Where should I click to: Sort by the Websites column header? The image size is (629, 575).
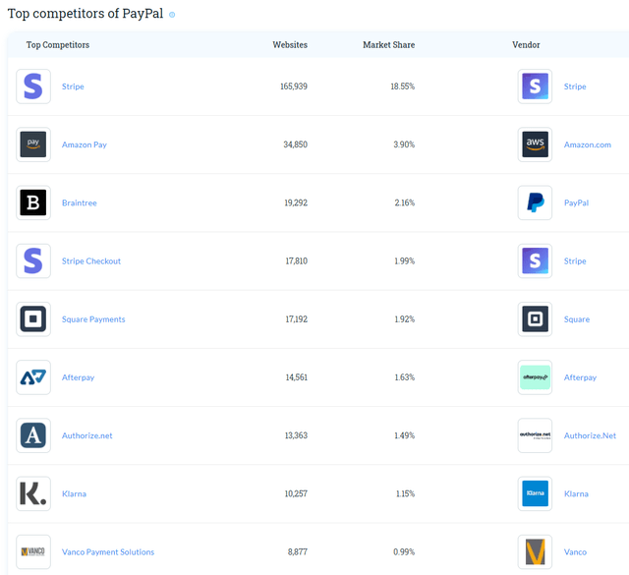(x=290, y=45)
